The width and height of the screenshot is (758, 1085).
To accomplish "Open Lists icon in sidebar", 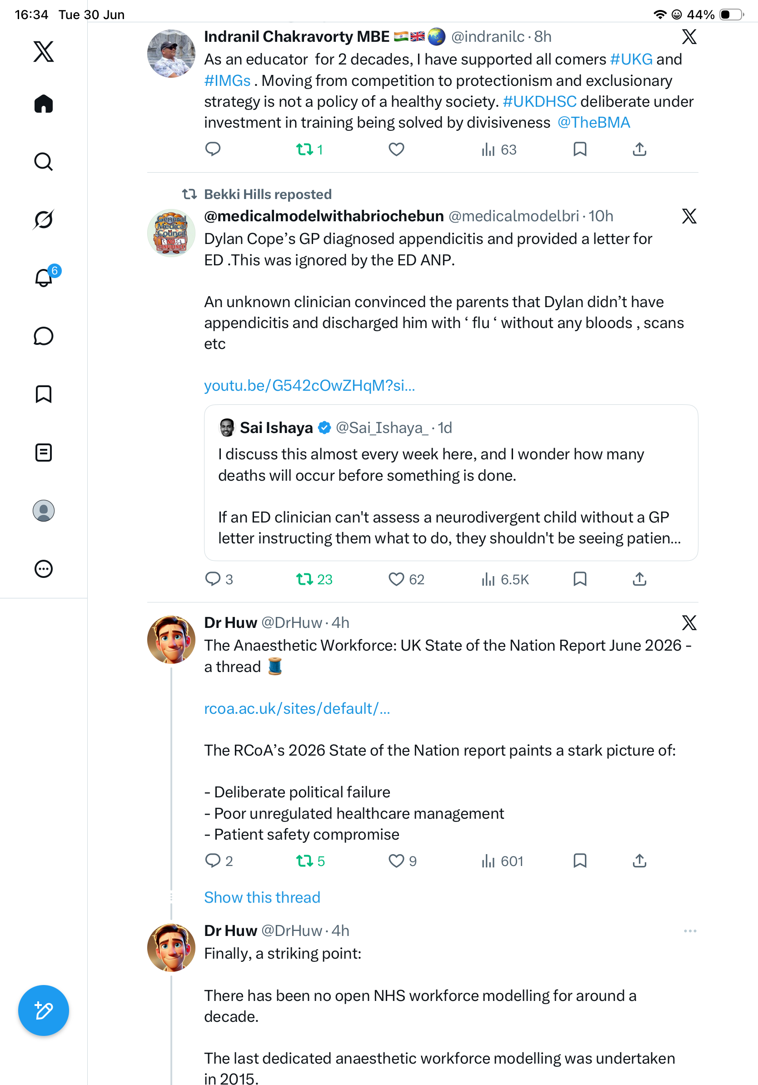I will tap(44, 453).
